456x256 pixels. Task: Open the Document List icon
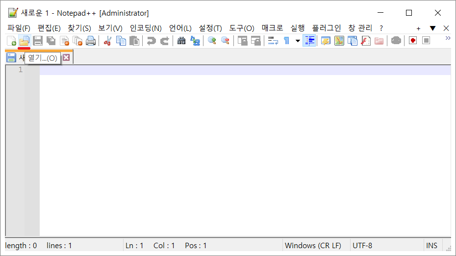pos(353,41)
